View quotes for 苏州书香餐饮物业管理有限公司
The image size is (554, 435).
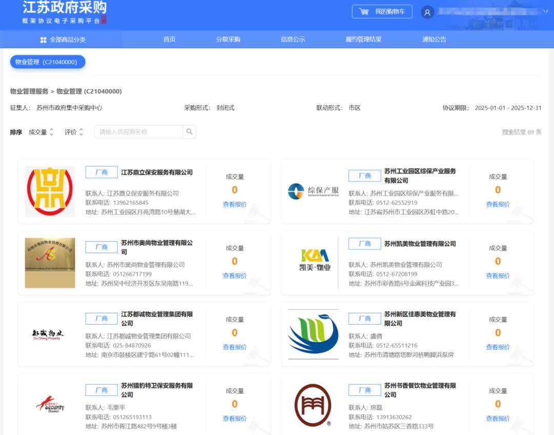[x=498, y=419]
